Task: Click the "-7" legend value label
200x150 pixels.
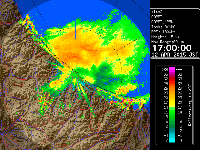Action: pos(166,140)
